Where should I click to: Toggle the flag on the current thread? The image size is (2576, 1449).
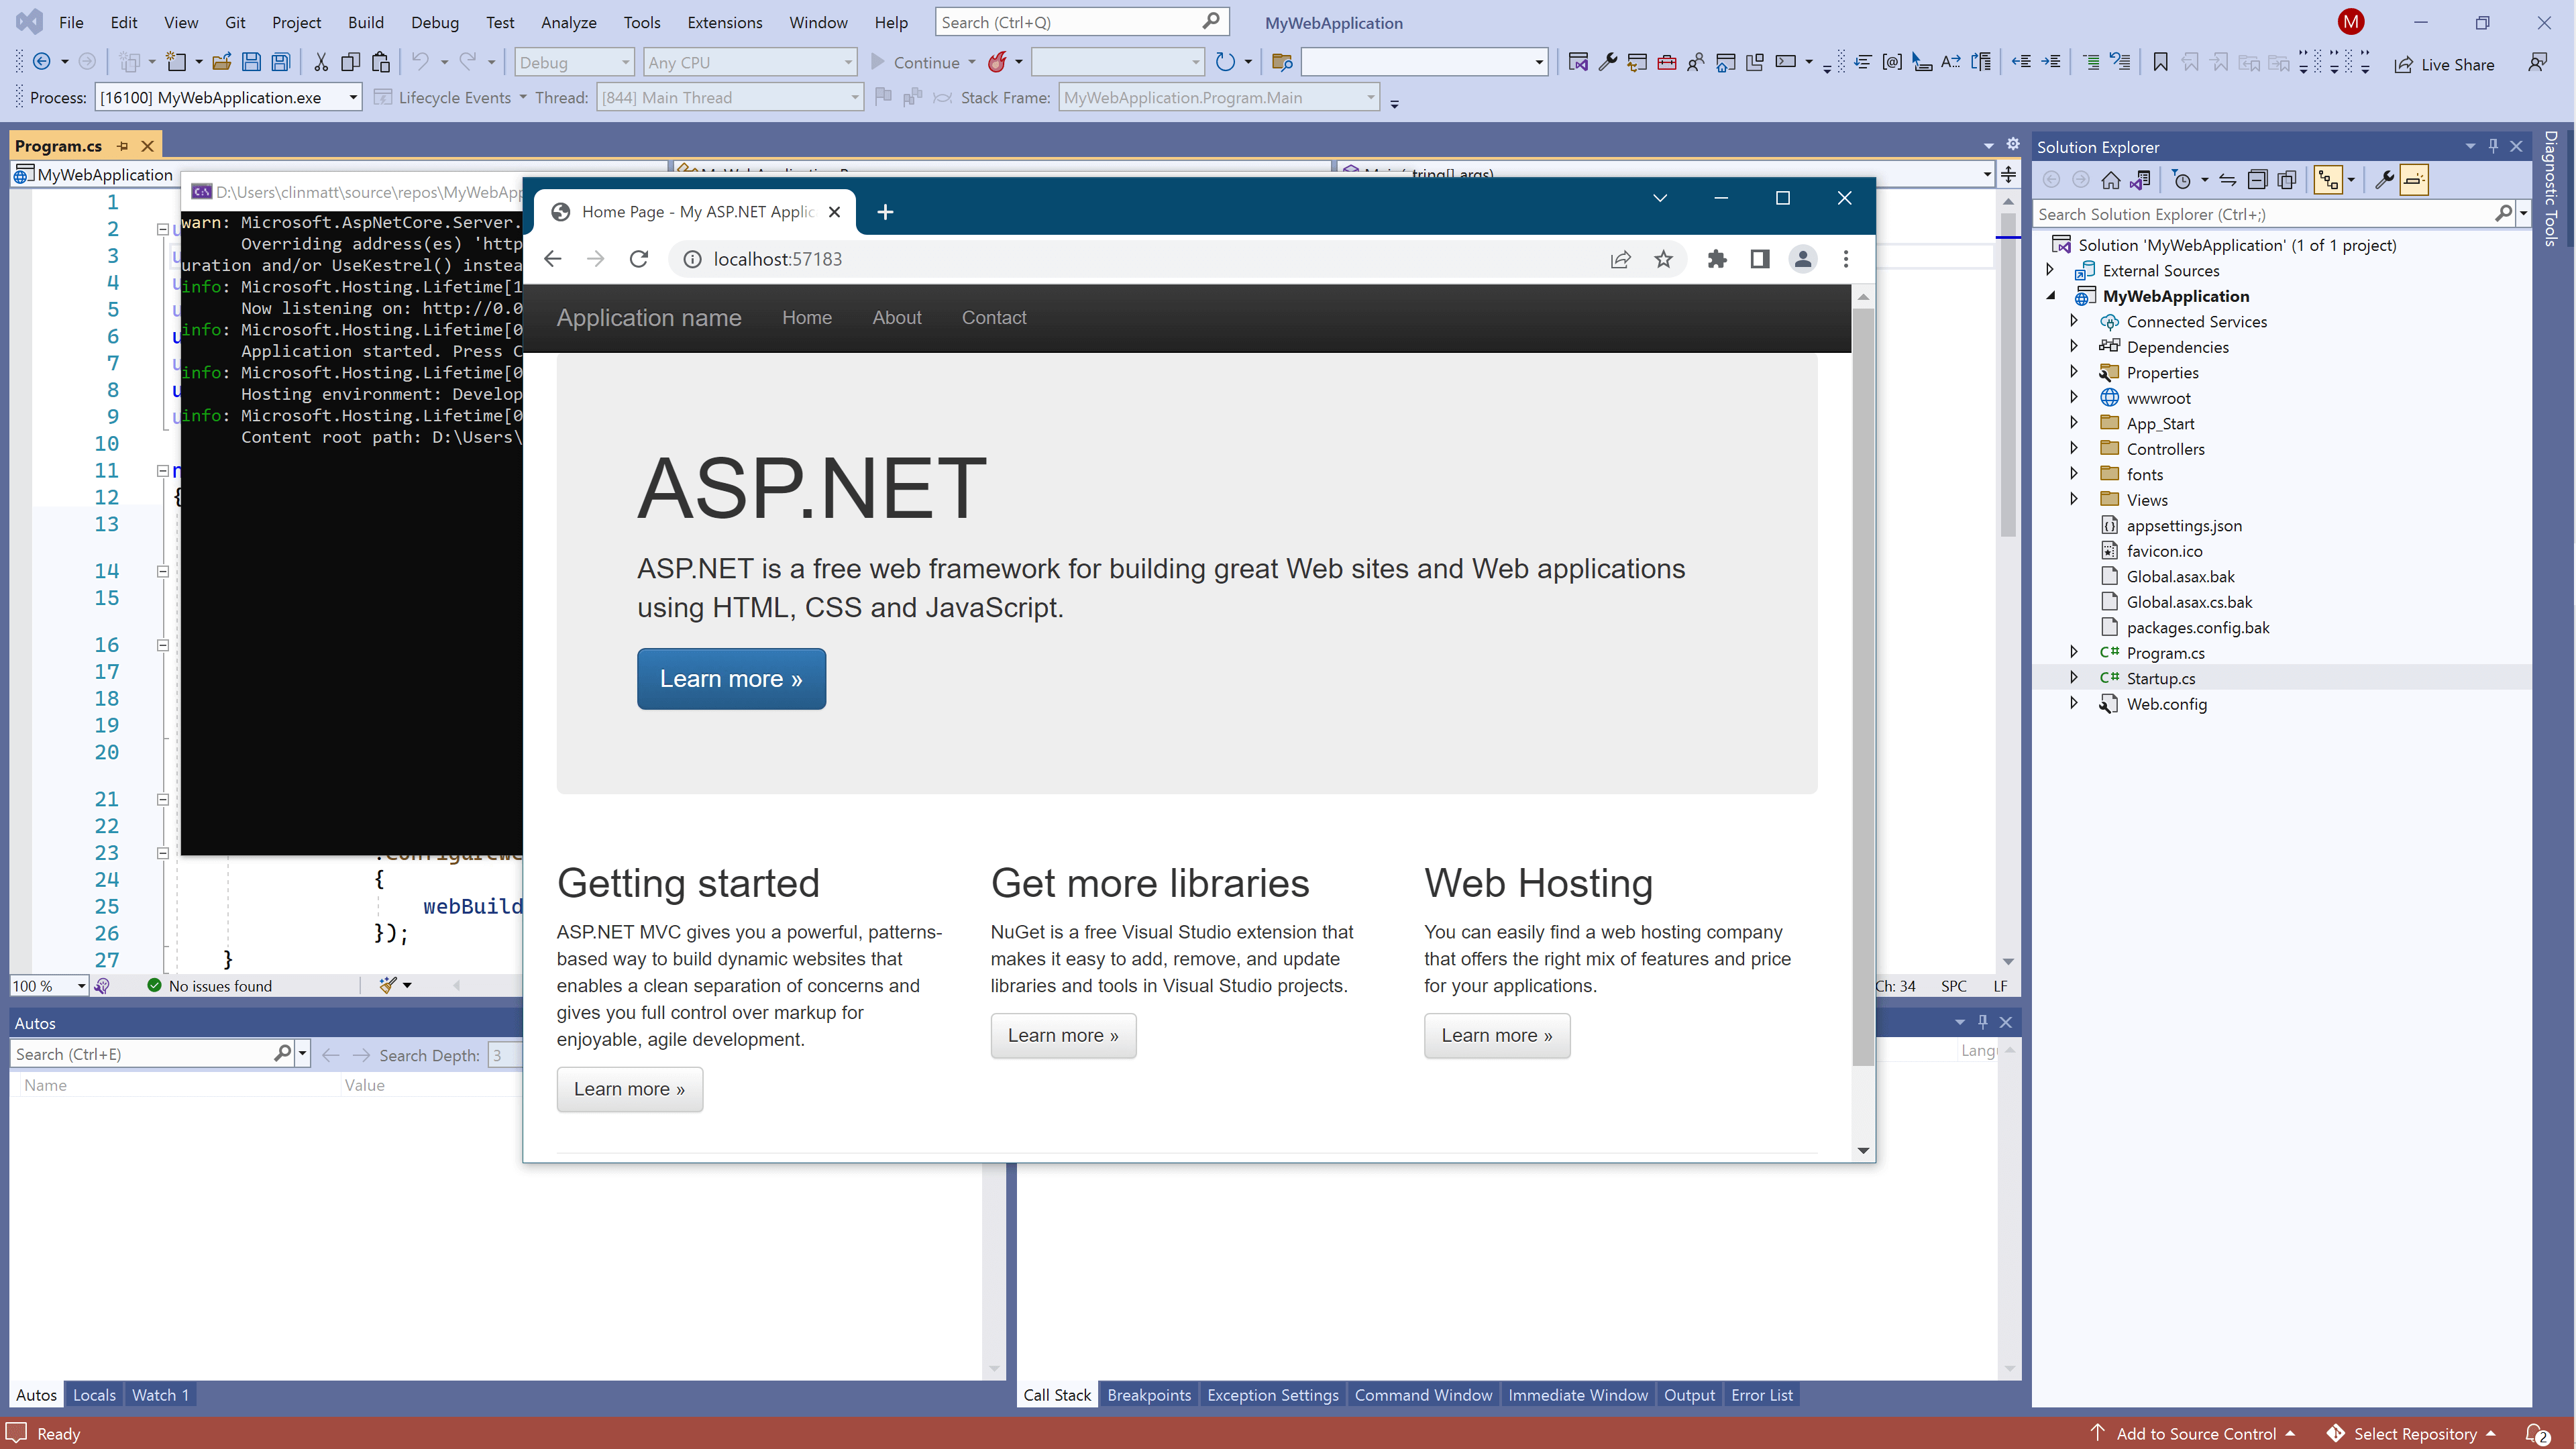pos(884,97)
